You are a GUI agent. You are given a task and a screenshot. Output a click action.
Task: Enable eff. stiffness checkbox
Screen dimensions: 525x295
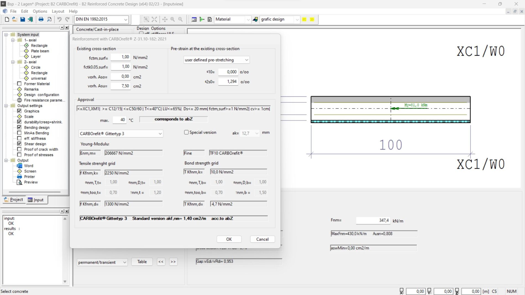tap(19, 139)
